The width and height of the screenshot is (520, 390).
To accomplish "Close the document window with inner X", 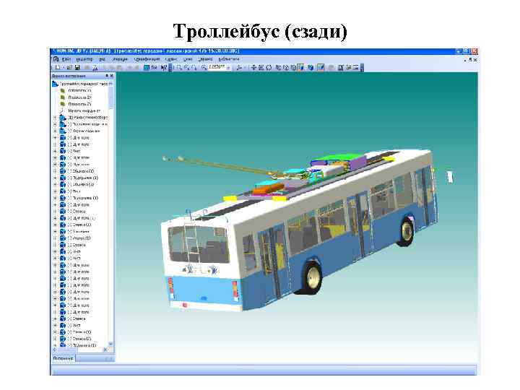I will pyautogui.click(x=475, y=60).
